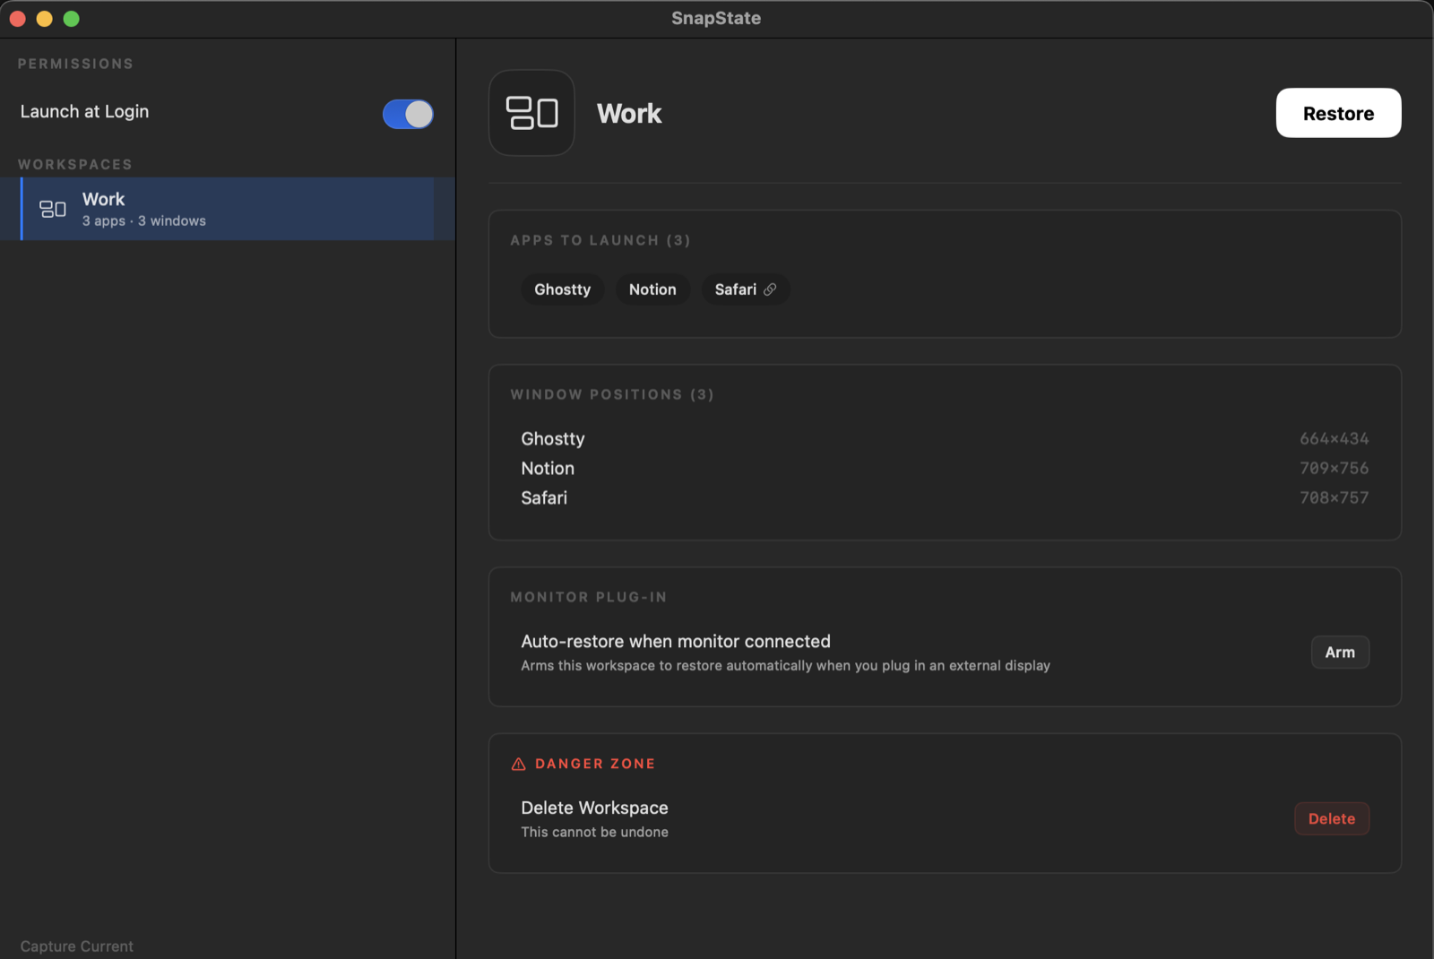Click the 'This cannot be undone' text
This screenshot has height=959, width=1434.
point(594,833)
